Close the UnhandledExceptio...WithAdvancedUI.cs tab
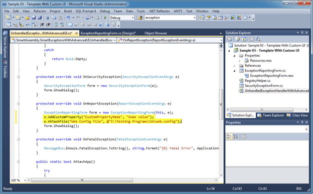The height and width of the screenshot is (194, 313). (76, 33)
